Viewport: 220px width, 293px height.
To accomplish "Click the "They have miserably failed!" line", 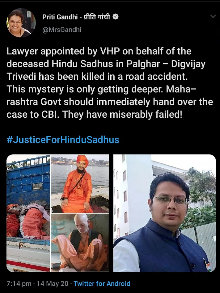I will 122,115.
